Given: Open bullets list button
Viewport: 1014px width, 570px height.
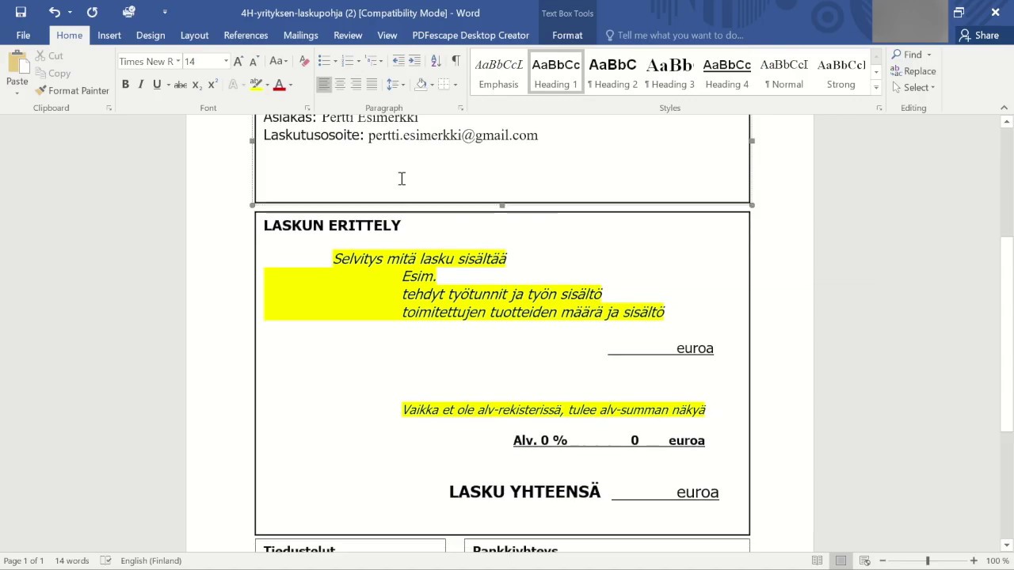Looking at the screenshot, I should tap(323, 61).
